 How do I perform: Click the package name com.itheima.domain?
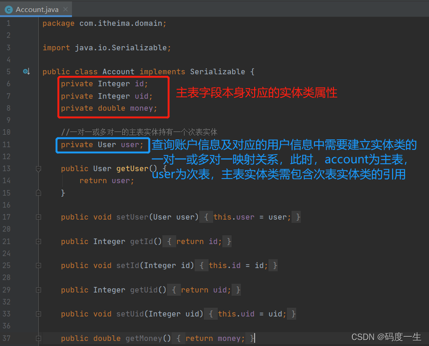tap(121, 24)
